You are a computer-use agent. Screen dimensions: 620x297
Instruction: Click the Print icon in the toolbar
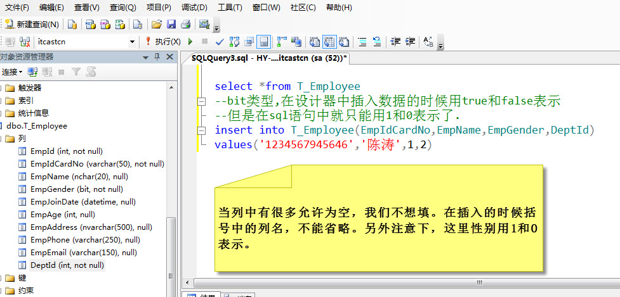(186, 25)
